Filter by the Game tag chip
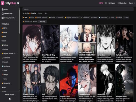136x102 pixels. (x=126, y=18)
